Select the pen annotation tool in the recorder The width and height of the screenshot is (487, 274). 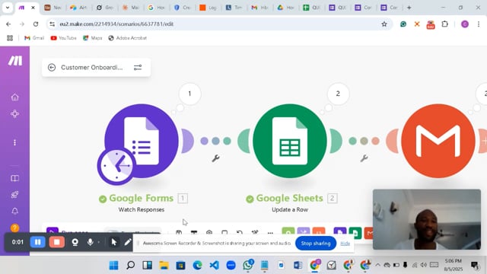(128, 242)
